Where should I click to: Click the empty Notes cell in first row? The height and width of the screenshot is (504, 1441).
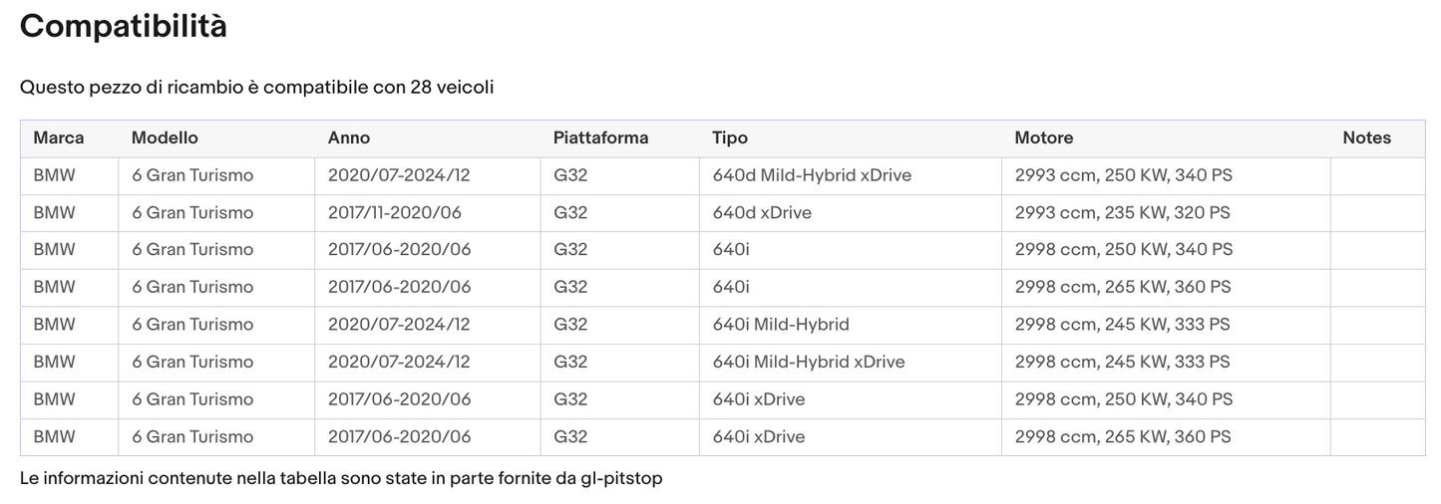click(x=1377, y=175)
